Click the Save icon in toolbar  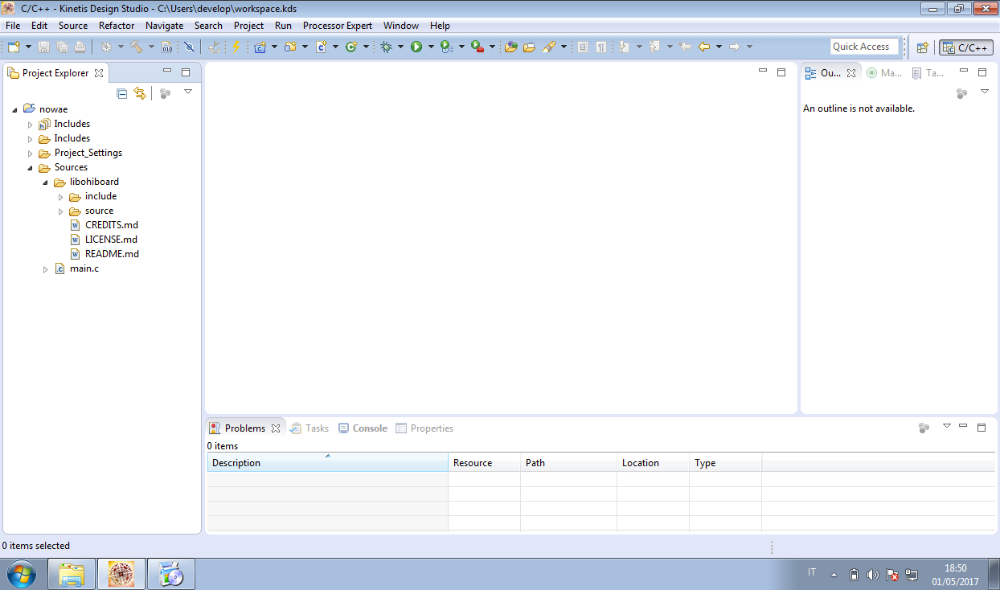[43, 47]
